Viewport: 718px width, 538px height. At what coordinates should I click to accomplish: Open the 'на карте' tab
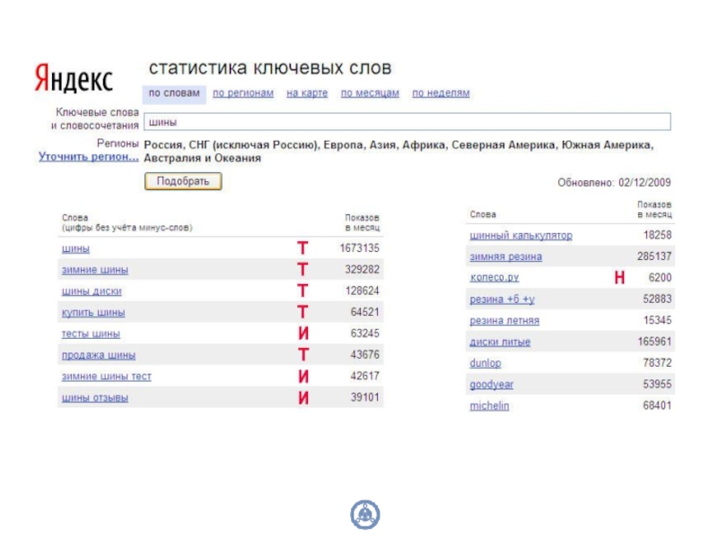(x=307, y=93)
